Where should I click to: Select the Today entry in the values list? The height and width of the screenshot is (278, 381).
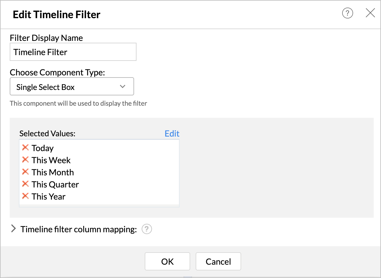tap(42, 148)
